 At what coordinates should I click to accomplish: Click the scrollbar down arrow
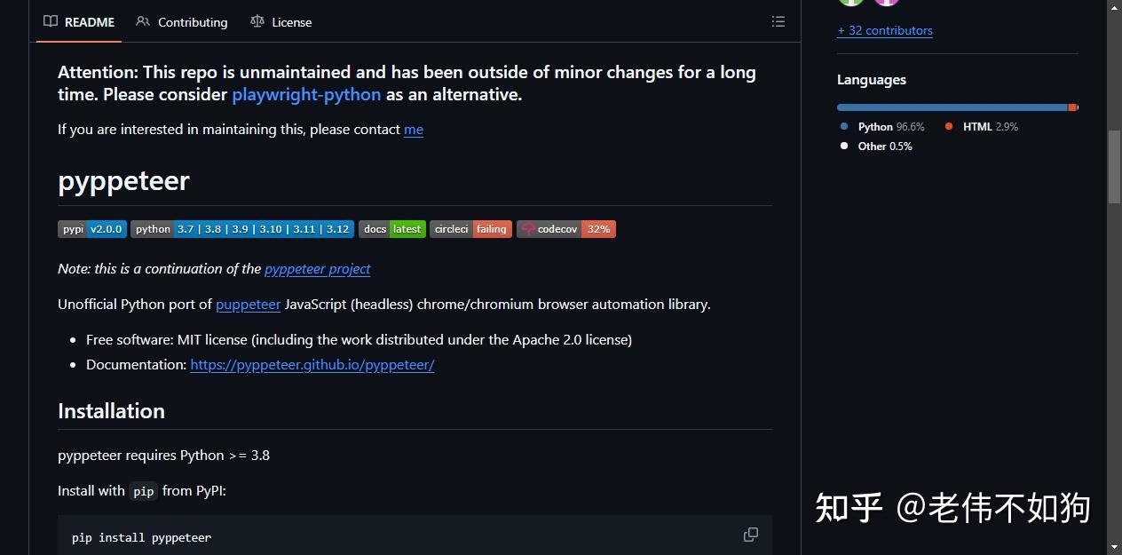click(1114, 547)
